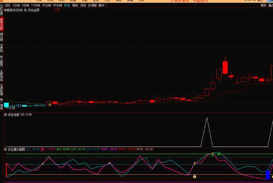The width and height of the screenshot is (273, 183).
Task: Open the 多周期 multi-period view
Action: [92, 6]
